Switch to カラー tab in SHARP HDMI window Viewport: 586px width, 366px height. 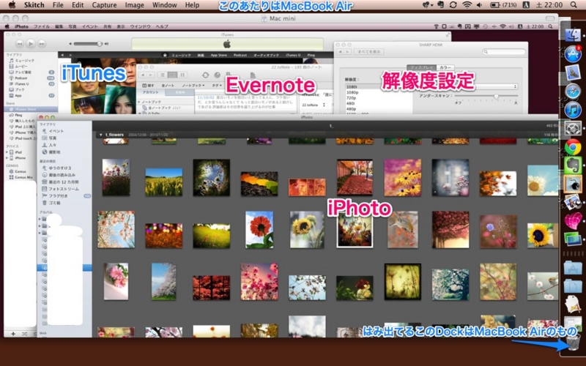click(445, 67)
